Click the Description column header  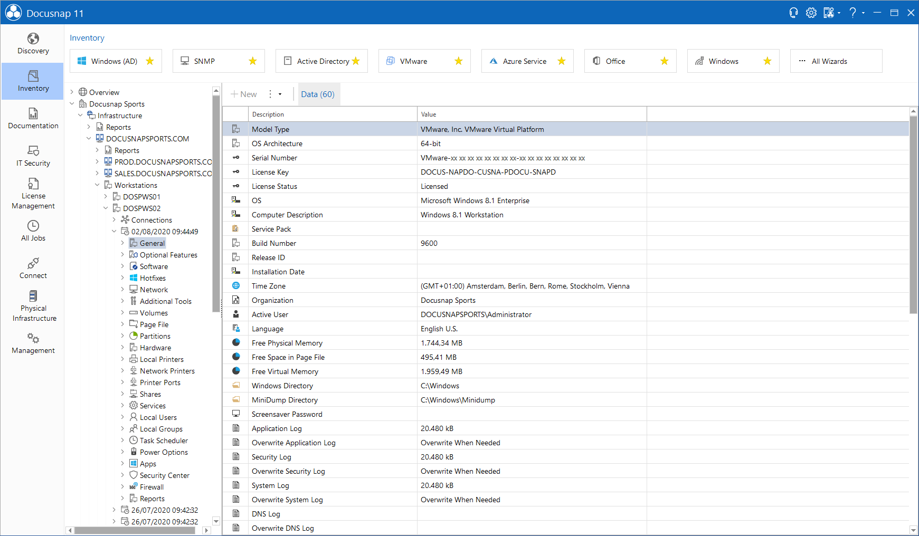point(333,114)
